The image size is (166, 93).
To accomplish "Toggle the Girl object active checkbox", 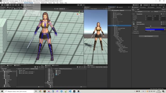I will click(x=136, y=9).
